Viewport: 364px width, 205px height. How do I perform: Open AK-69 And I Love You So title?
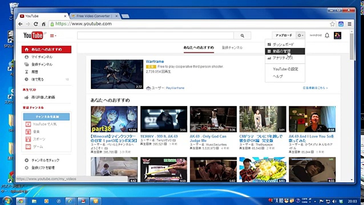pos(311,138)
